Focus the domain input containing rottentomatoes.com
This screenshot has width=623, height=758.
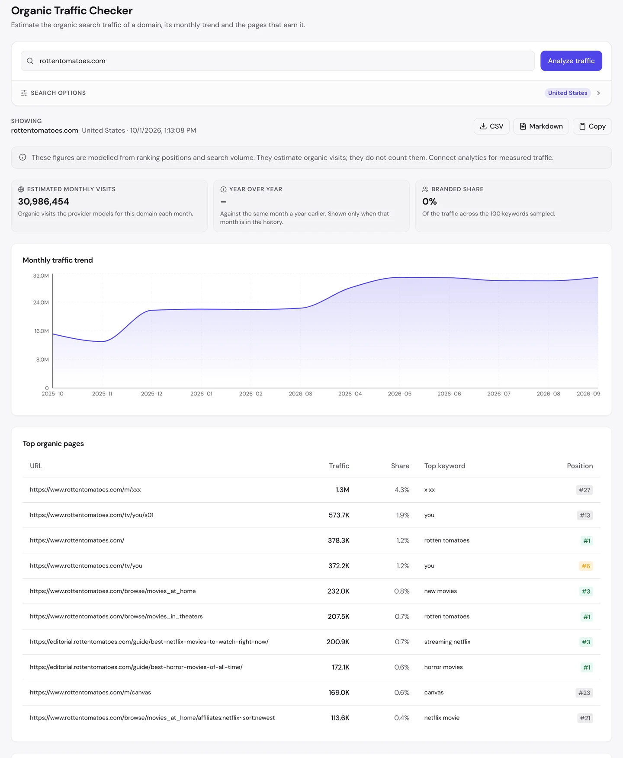278,61
